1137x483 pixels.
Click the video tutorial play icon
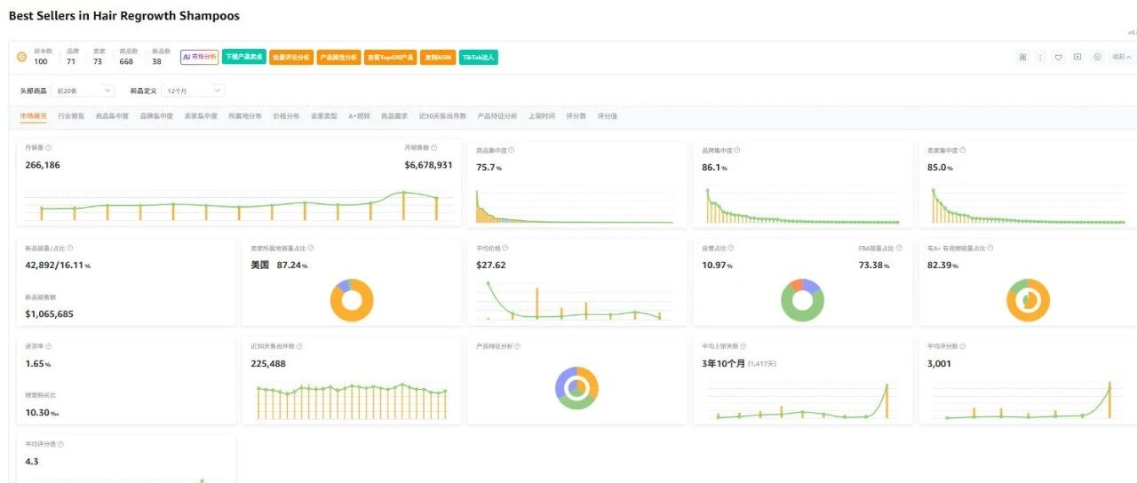tap(1077, 57)
